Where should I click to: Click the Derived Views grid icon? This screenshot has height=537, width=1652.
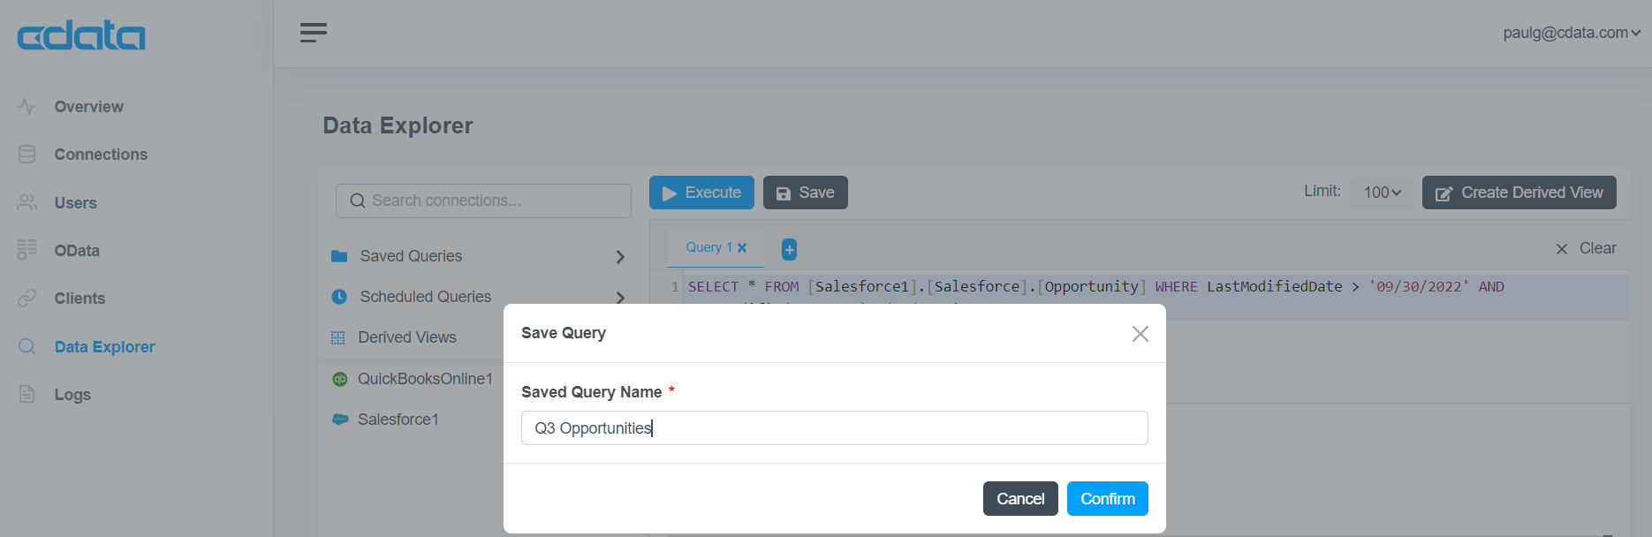click(x=337, y=337)
